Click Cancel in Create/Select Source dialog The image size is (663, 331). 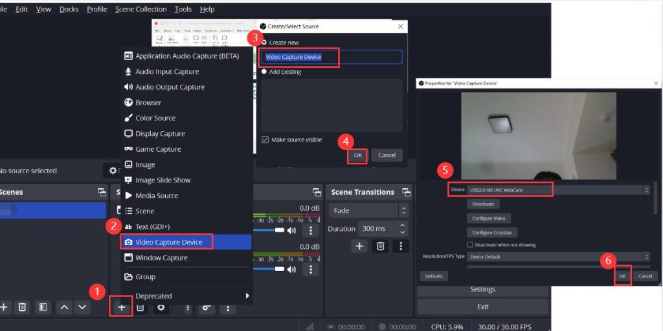pyautogui.click(x=387, y=155)
